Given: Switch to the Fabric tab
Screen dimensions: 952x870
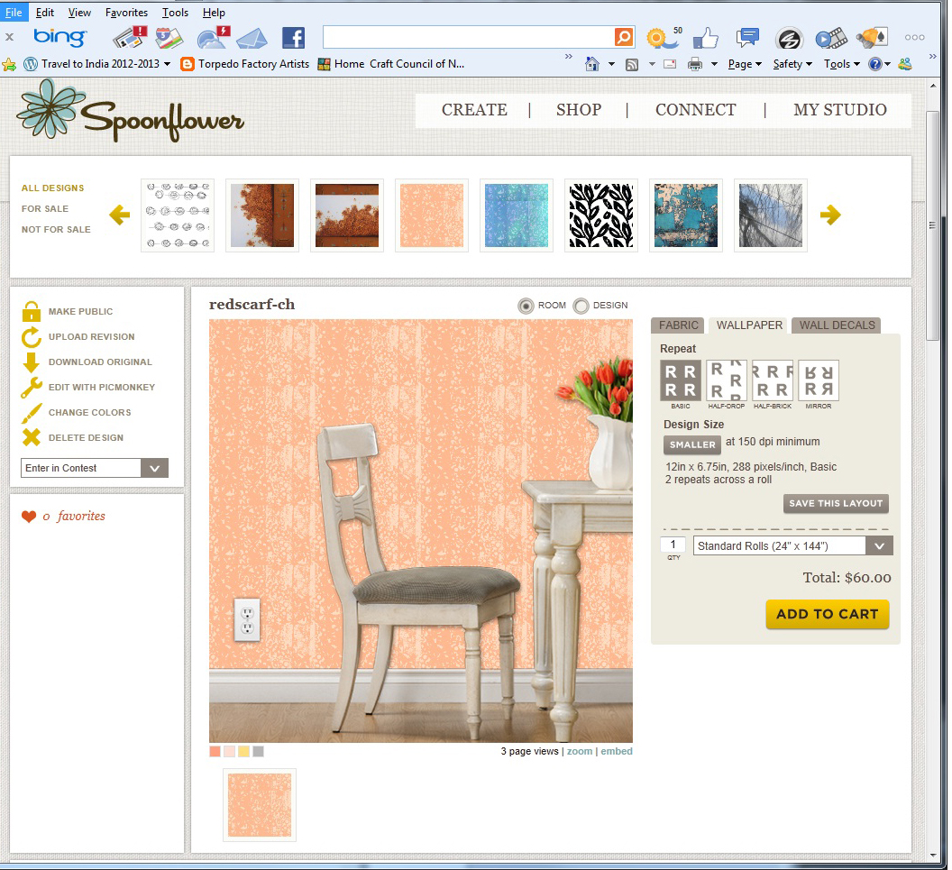Looking at the screenshot, I should (679, 325).
